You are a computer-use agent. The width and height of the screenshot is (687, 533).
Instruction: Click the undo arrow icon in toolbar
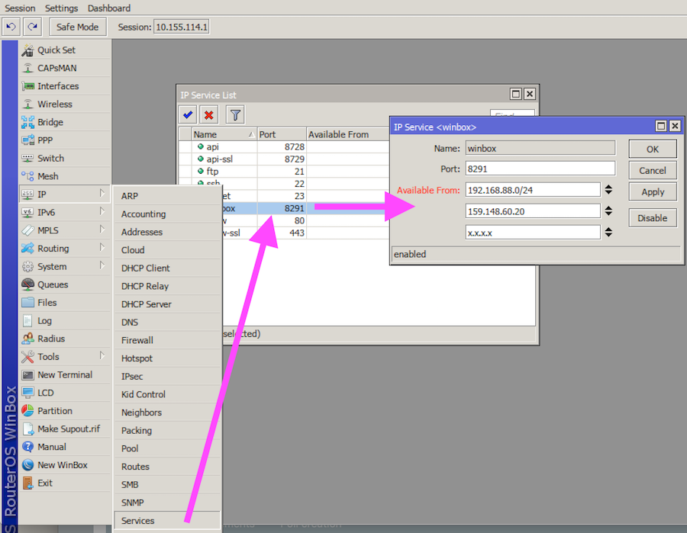pos(11,27)
